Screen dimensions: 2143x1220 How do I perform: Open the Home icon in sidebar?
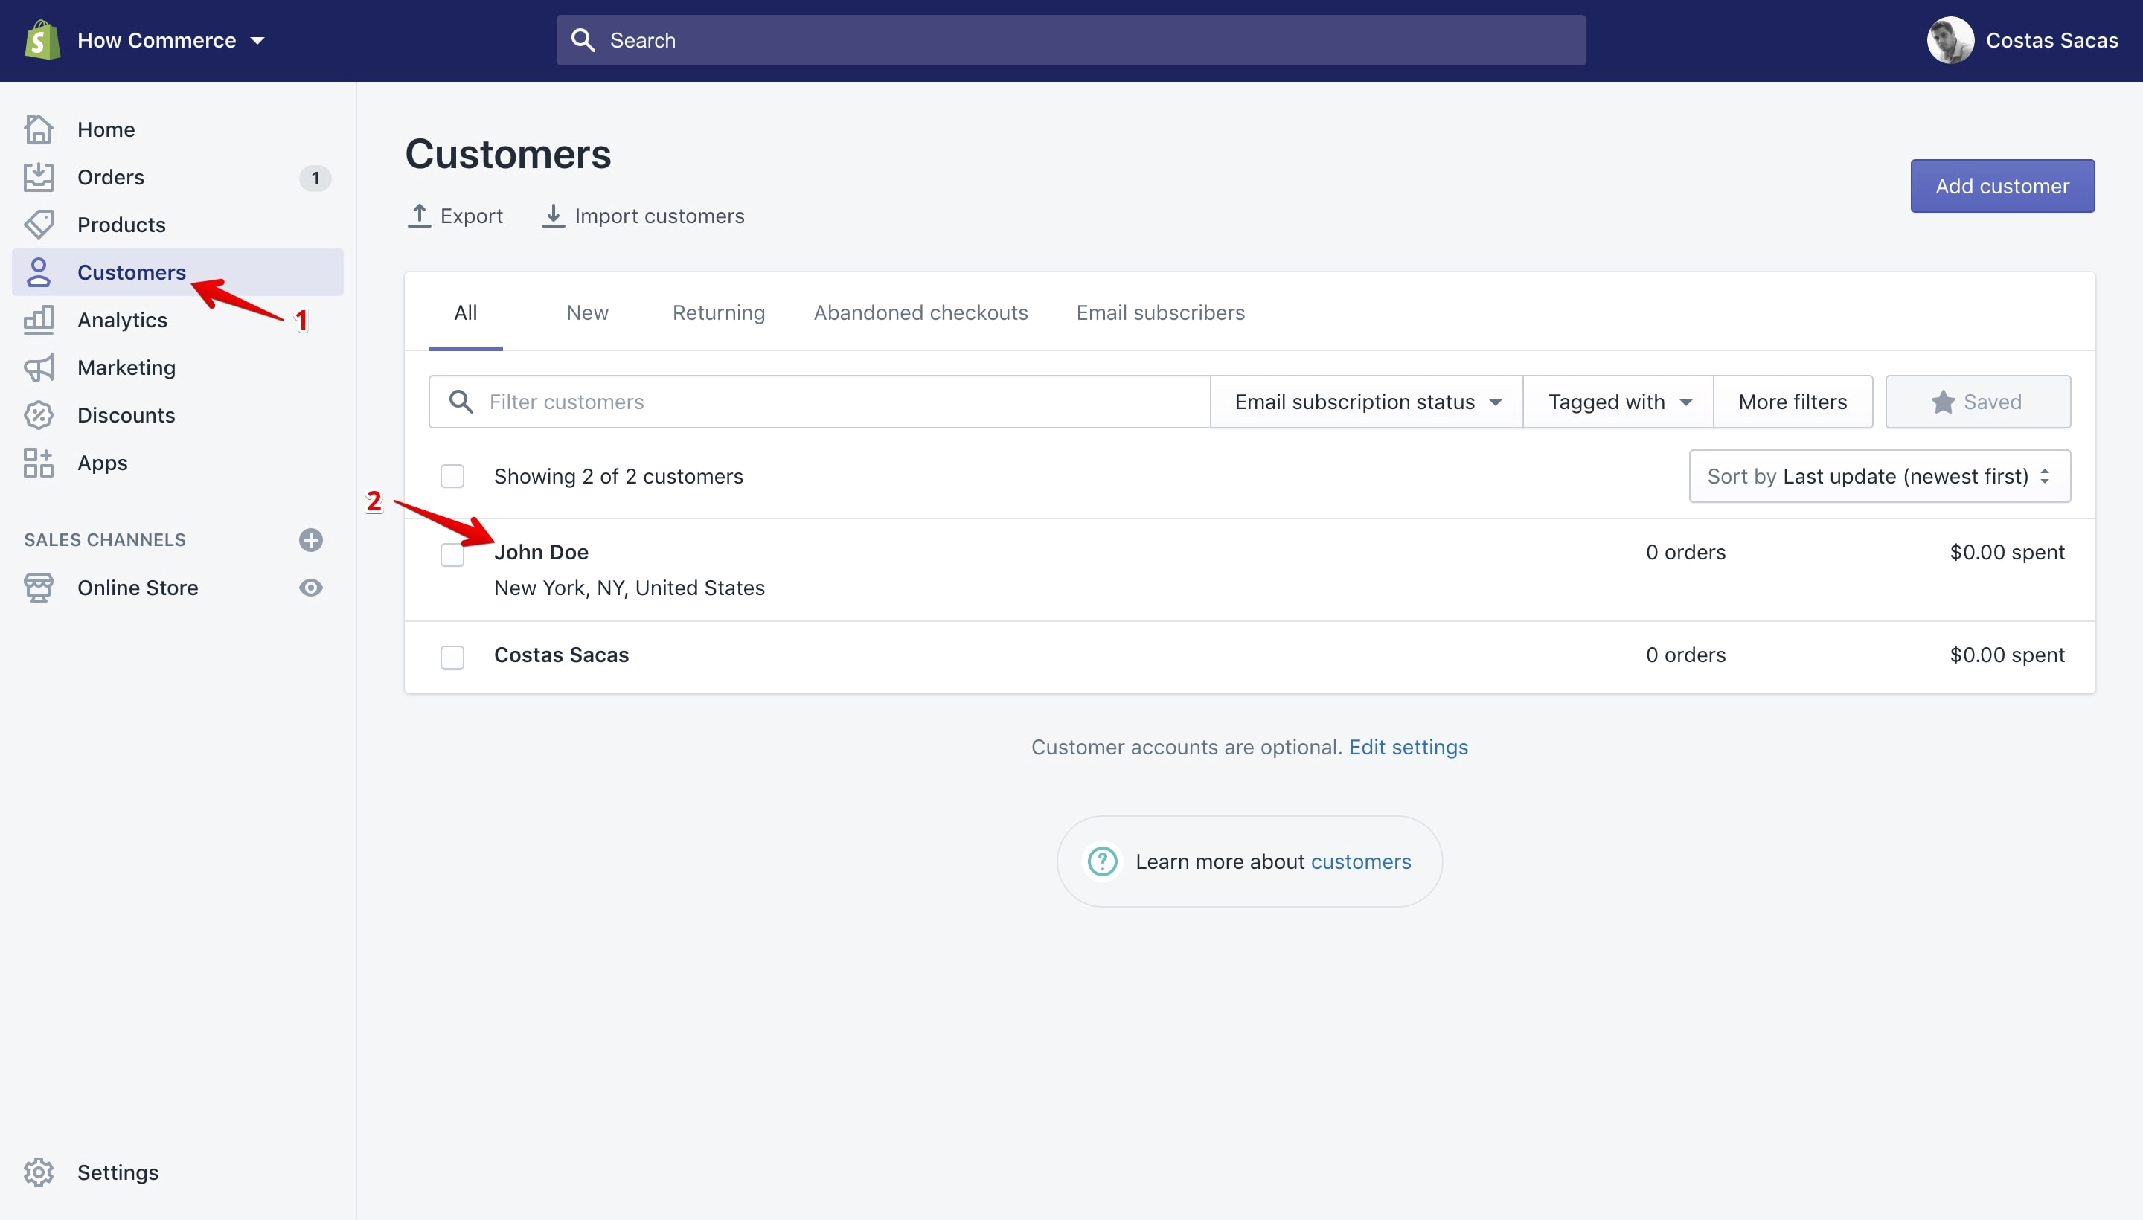click(x=39, y=129)
